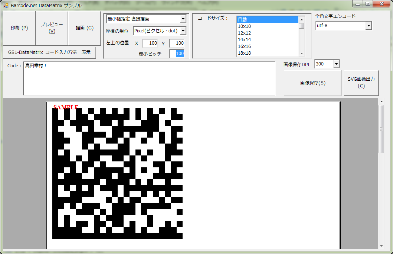
Task: Minimize the Barcode.net DataMatrix window
Action: [x=358, y=4]
